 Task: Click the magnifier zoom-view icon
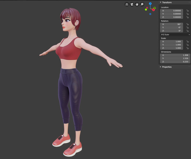tap(142, 4)
